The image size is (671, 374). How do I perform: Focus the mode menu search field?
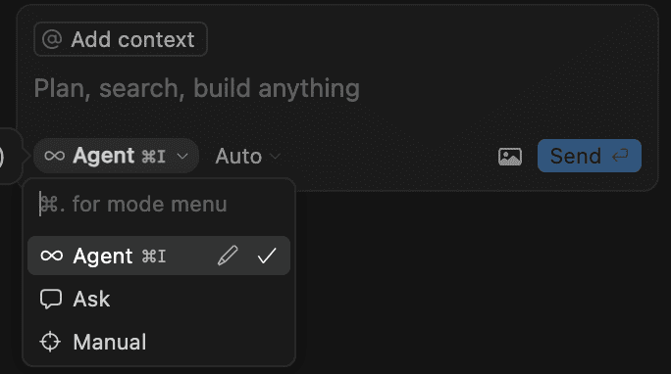(x=159, y=204)
